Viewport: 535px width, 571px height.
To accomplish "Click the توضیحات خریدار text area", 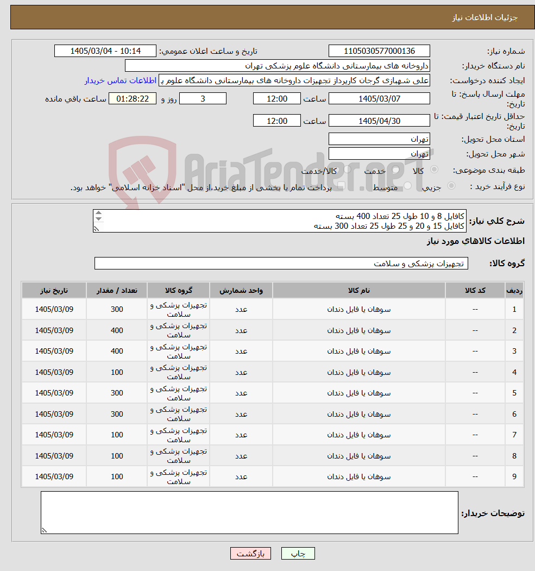I will click(249, 512).
